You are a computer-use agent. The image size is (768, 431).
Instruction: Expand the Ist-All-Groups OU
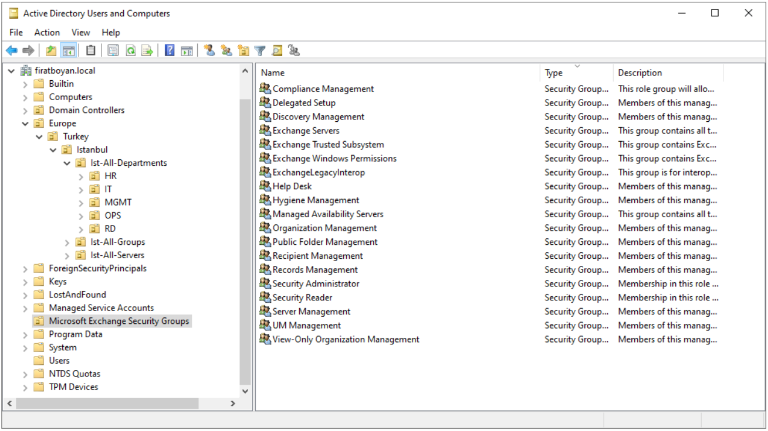[67, 242]
